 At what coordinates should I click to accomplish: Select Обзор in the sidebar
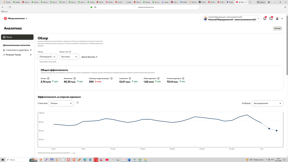[17, 37]
